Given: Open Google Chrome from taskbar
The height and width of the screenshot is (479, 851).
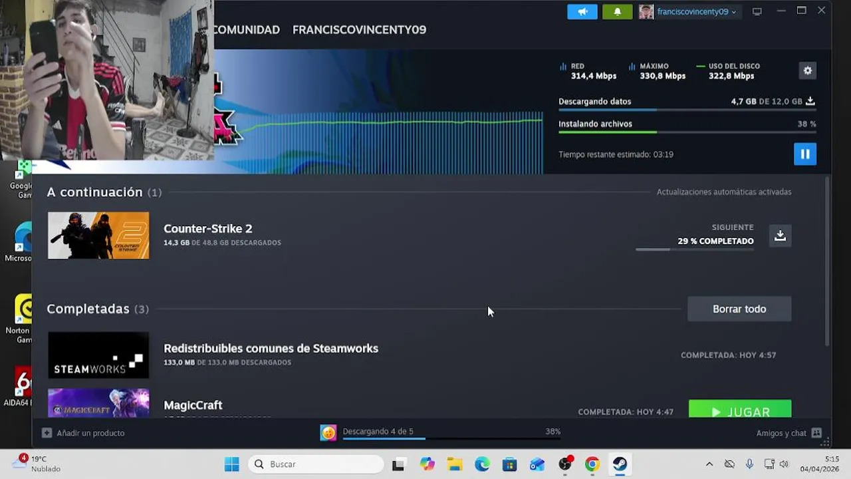Looking at the screenshot, I should pos(592,464).
